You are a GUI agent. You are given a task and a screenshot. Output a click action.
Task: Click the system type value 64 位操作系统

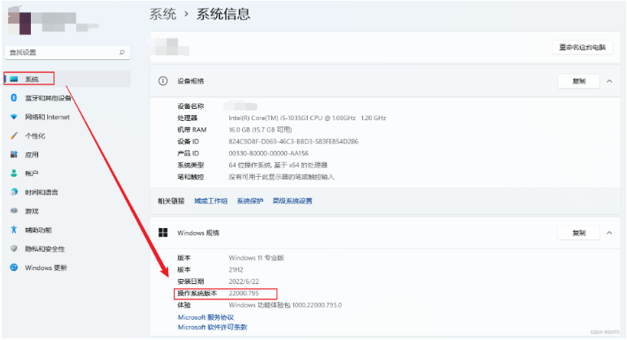tap(278, 165)
